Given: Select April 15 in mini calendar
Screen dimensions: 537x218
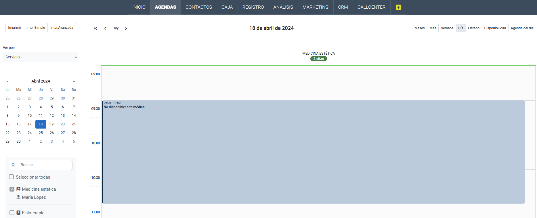Looking at the screenshot, I should click(7, 124).
